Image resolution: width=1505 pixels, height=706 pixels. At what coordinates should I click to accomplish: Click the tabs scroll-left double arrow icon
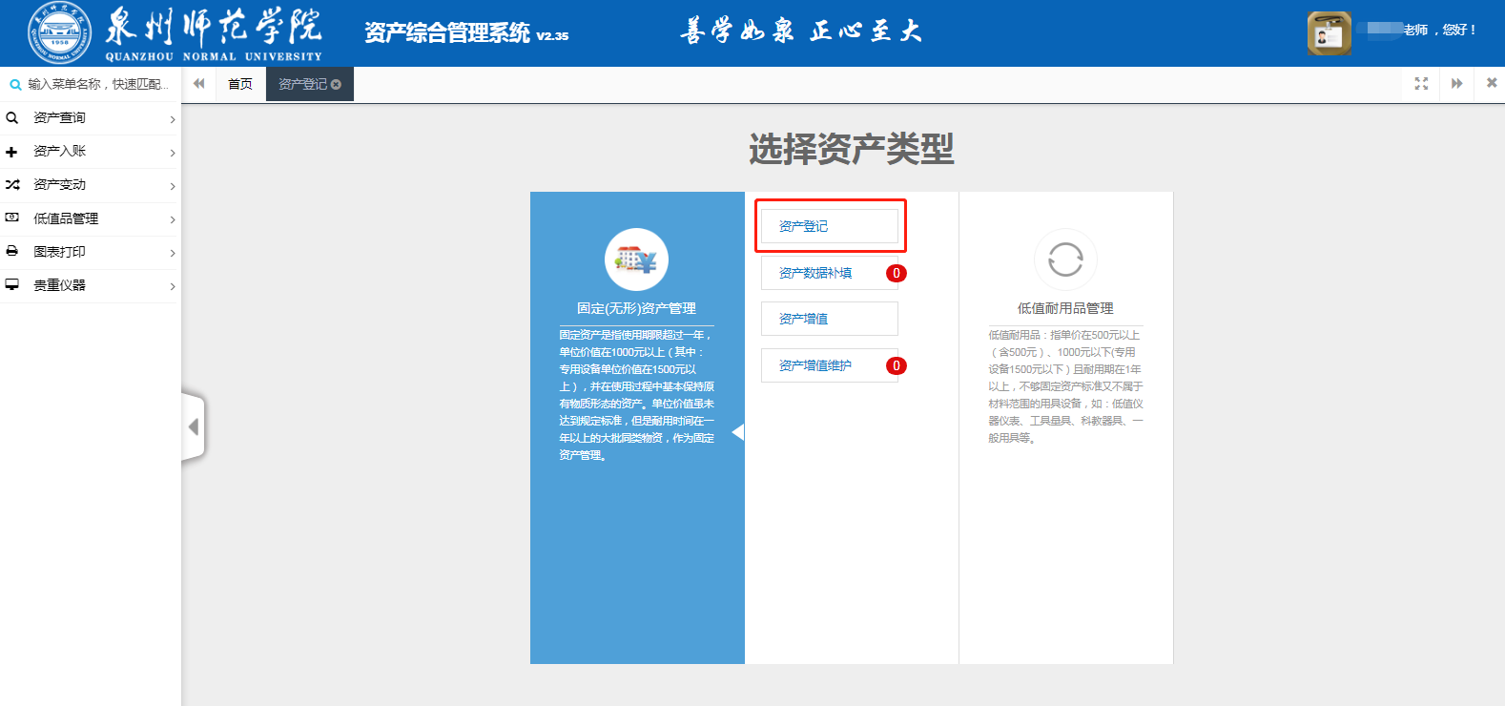[198, 84]
